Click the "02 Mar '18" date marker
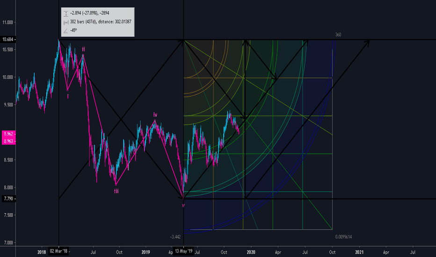This screenshot has width=436, height=257. (58, 251)
